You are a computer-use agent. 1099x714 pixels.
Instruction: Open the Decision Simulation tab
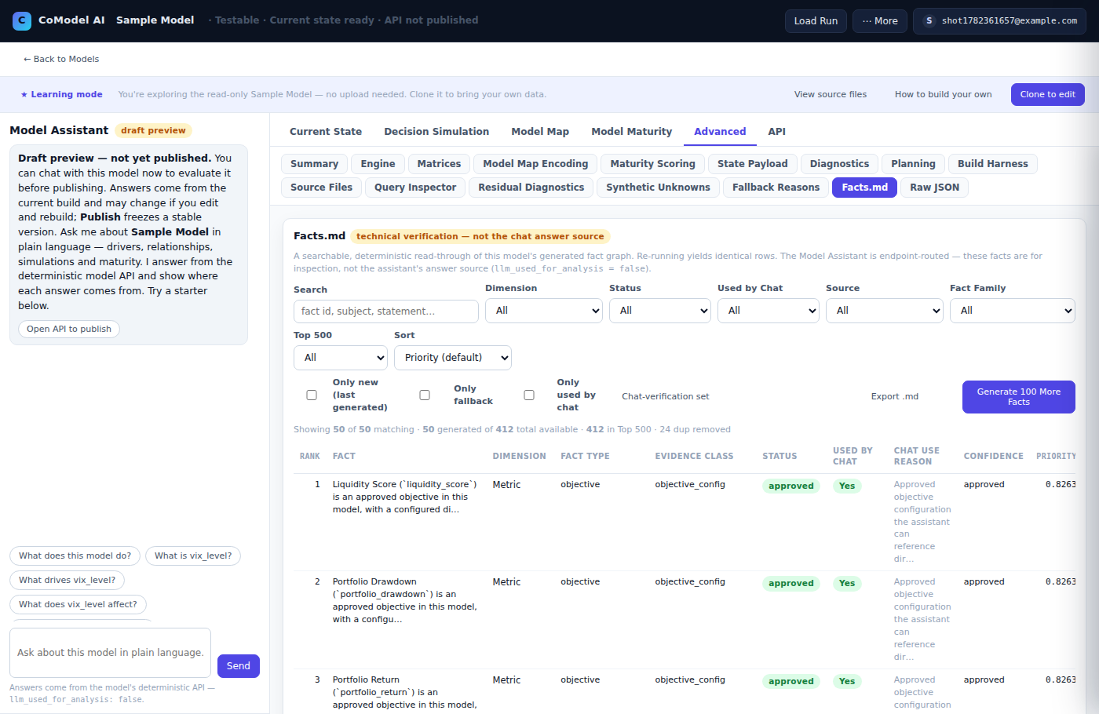pos(436,132)
